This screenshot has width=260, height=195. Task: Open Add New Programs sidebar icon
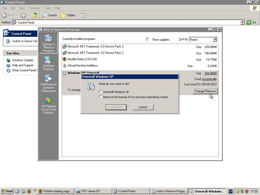(x=48, y=63)
